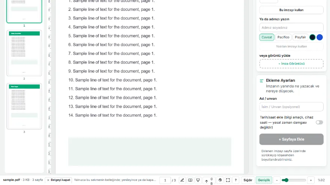This screenshot has width=330, height=185.
Task: Select the Caveat signature font
Action: click(267, 37)
